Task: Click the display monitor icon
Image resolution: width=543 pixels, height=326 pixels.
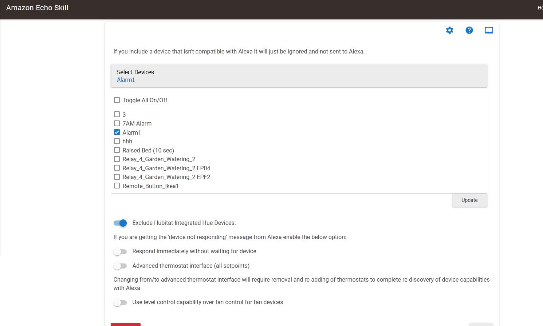Action: (489, 30)
